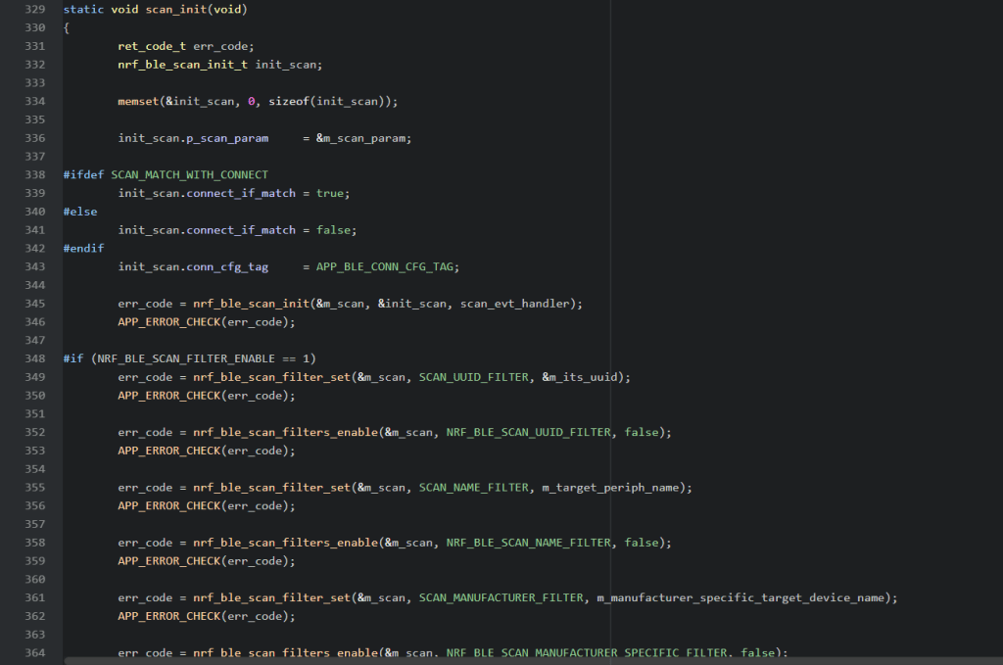
Task: Click the 'true' value on line 339
Action: (x=329, y=193)
